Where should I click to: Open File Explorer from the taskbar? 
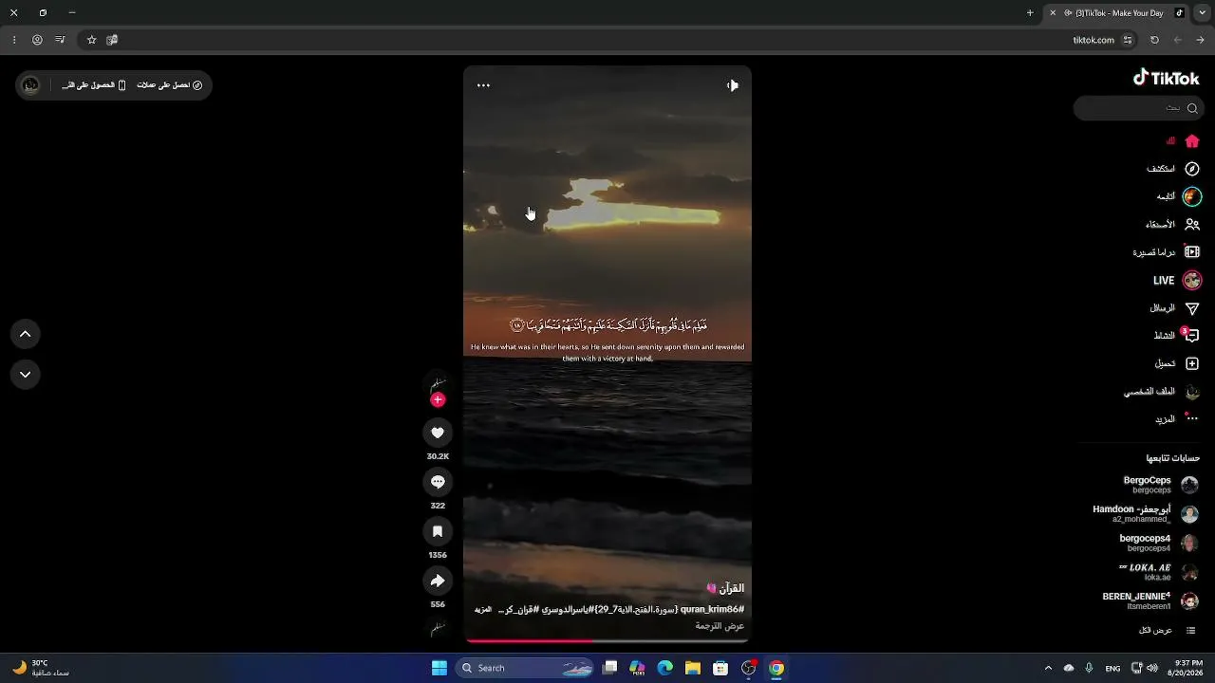(693, 668)
